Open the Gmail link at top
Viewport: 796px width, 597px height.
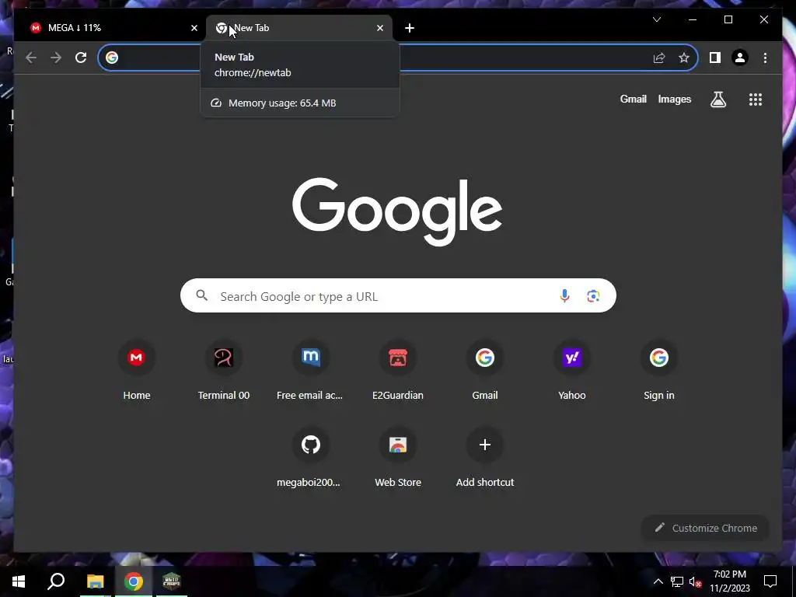(633, 99)
